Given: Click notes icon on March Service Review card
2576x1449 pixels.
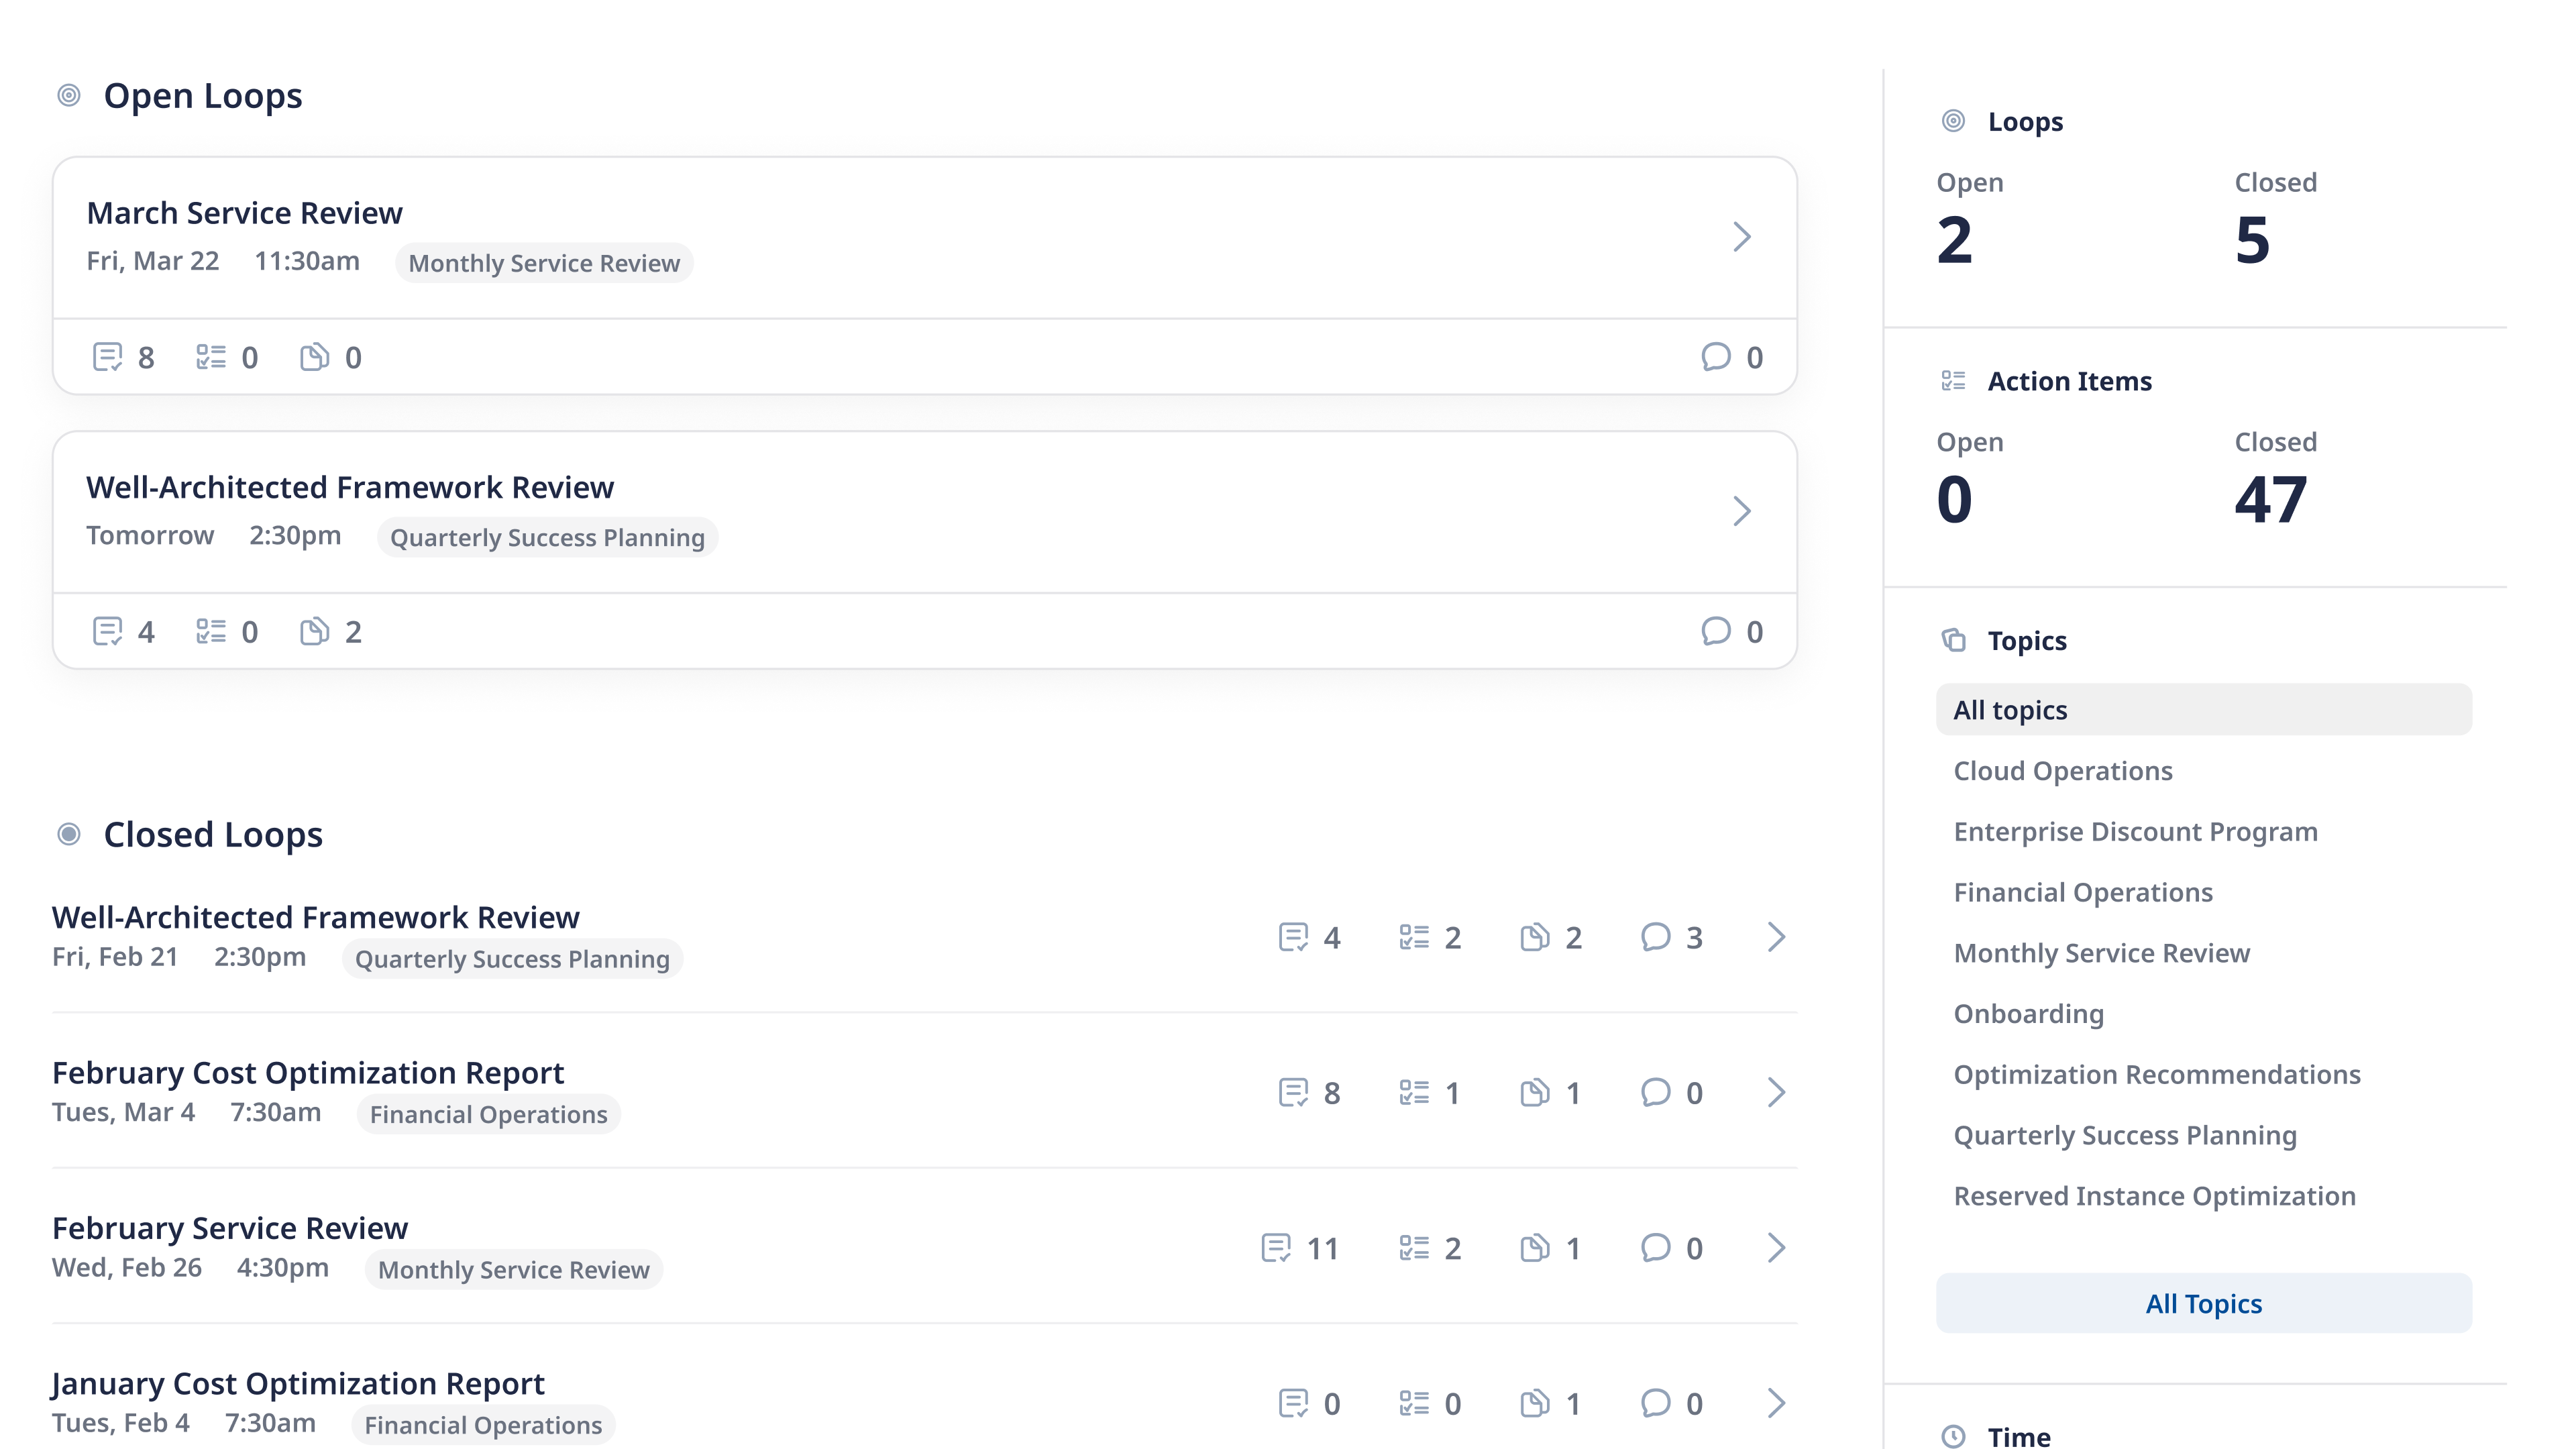Looking at the screenshot, I should [107, 357].
